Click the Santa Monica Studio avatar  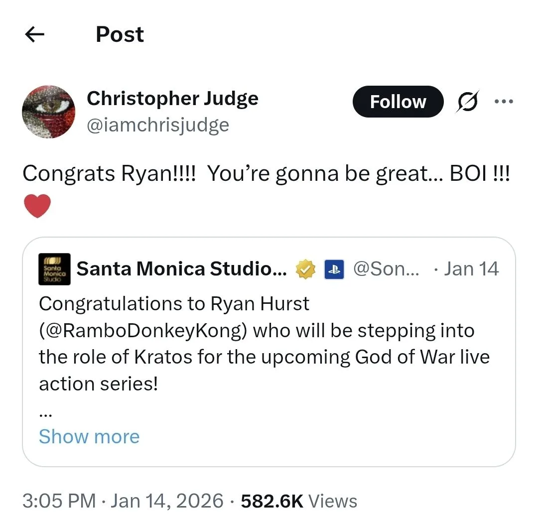click(54, 269)
